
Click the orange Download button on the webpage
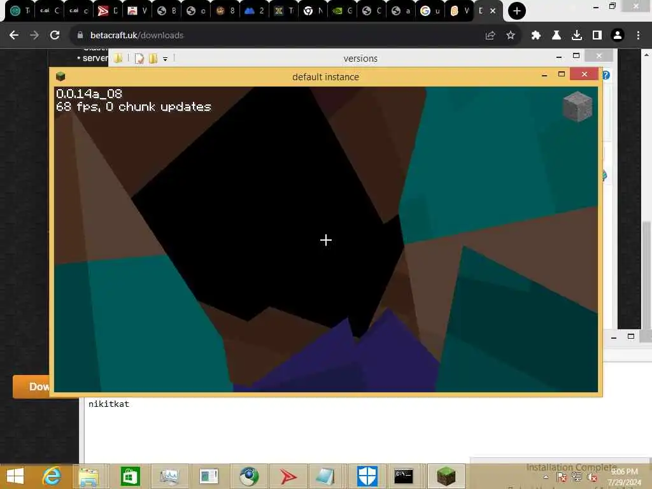pos(32,386)
